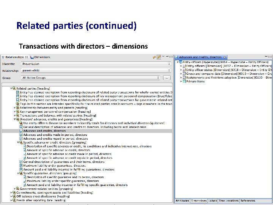Open the Hierarchy dropdown showing Presentation
Viewport: 273px width, 205px height.
96,64
